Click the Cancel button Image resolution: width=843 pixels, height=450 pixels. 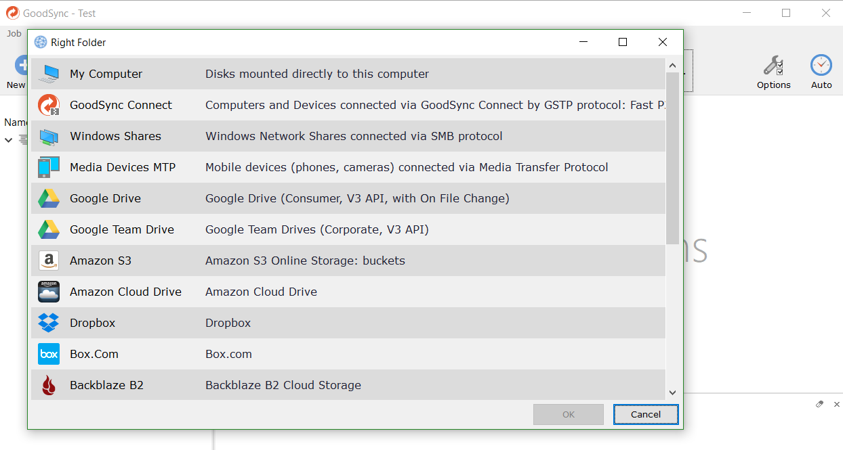point(646,414)
